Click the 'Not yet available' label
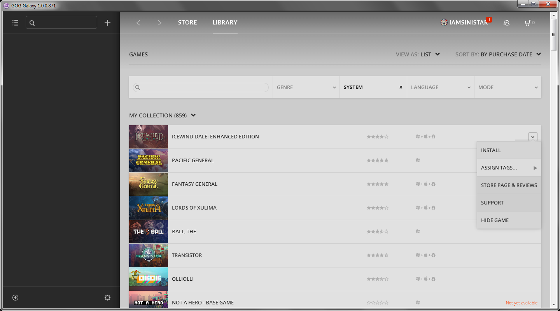Viewport: 560px width, 311px height. (x=521, y=303)
